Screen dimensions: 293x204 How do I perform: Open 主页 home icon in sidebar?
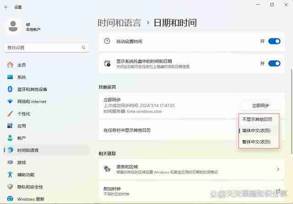coord(10,65)
